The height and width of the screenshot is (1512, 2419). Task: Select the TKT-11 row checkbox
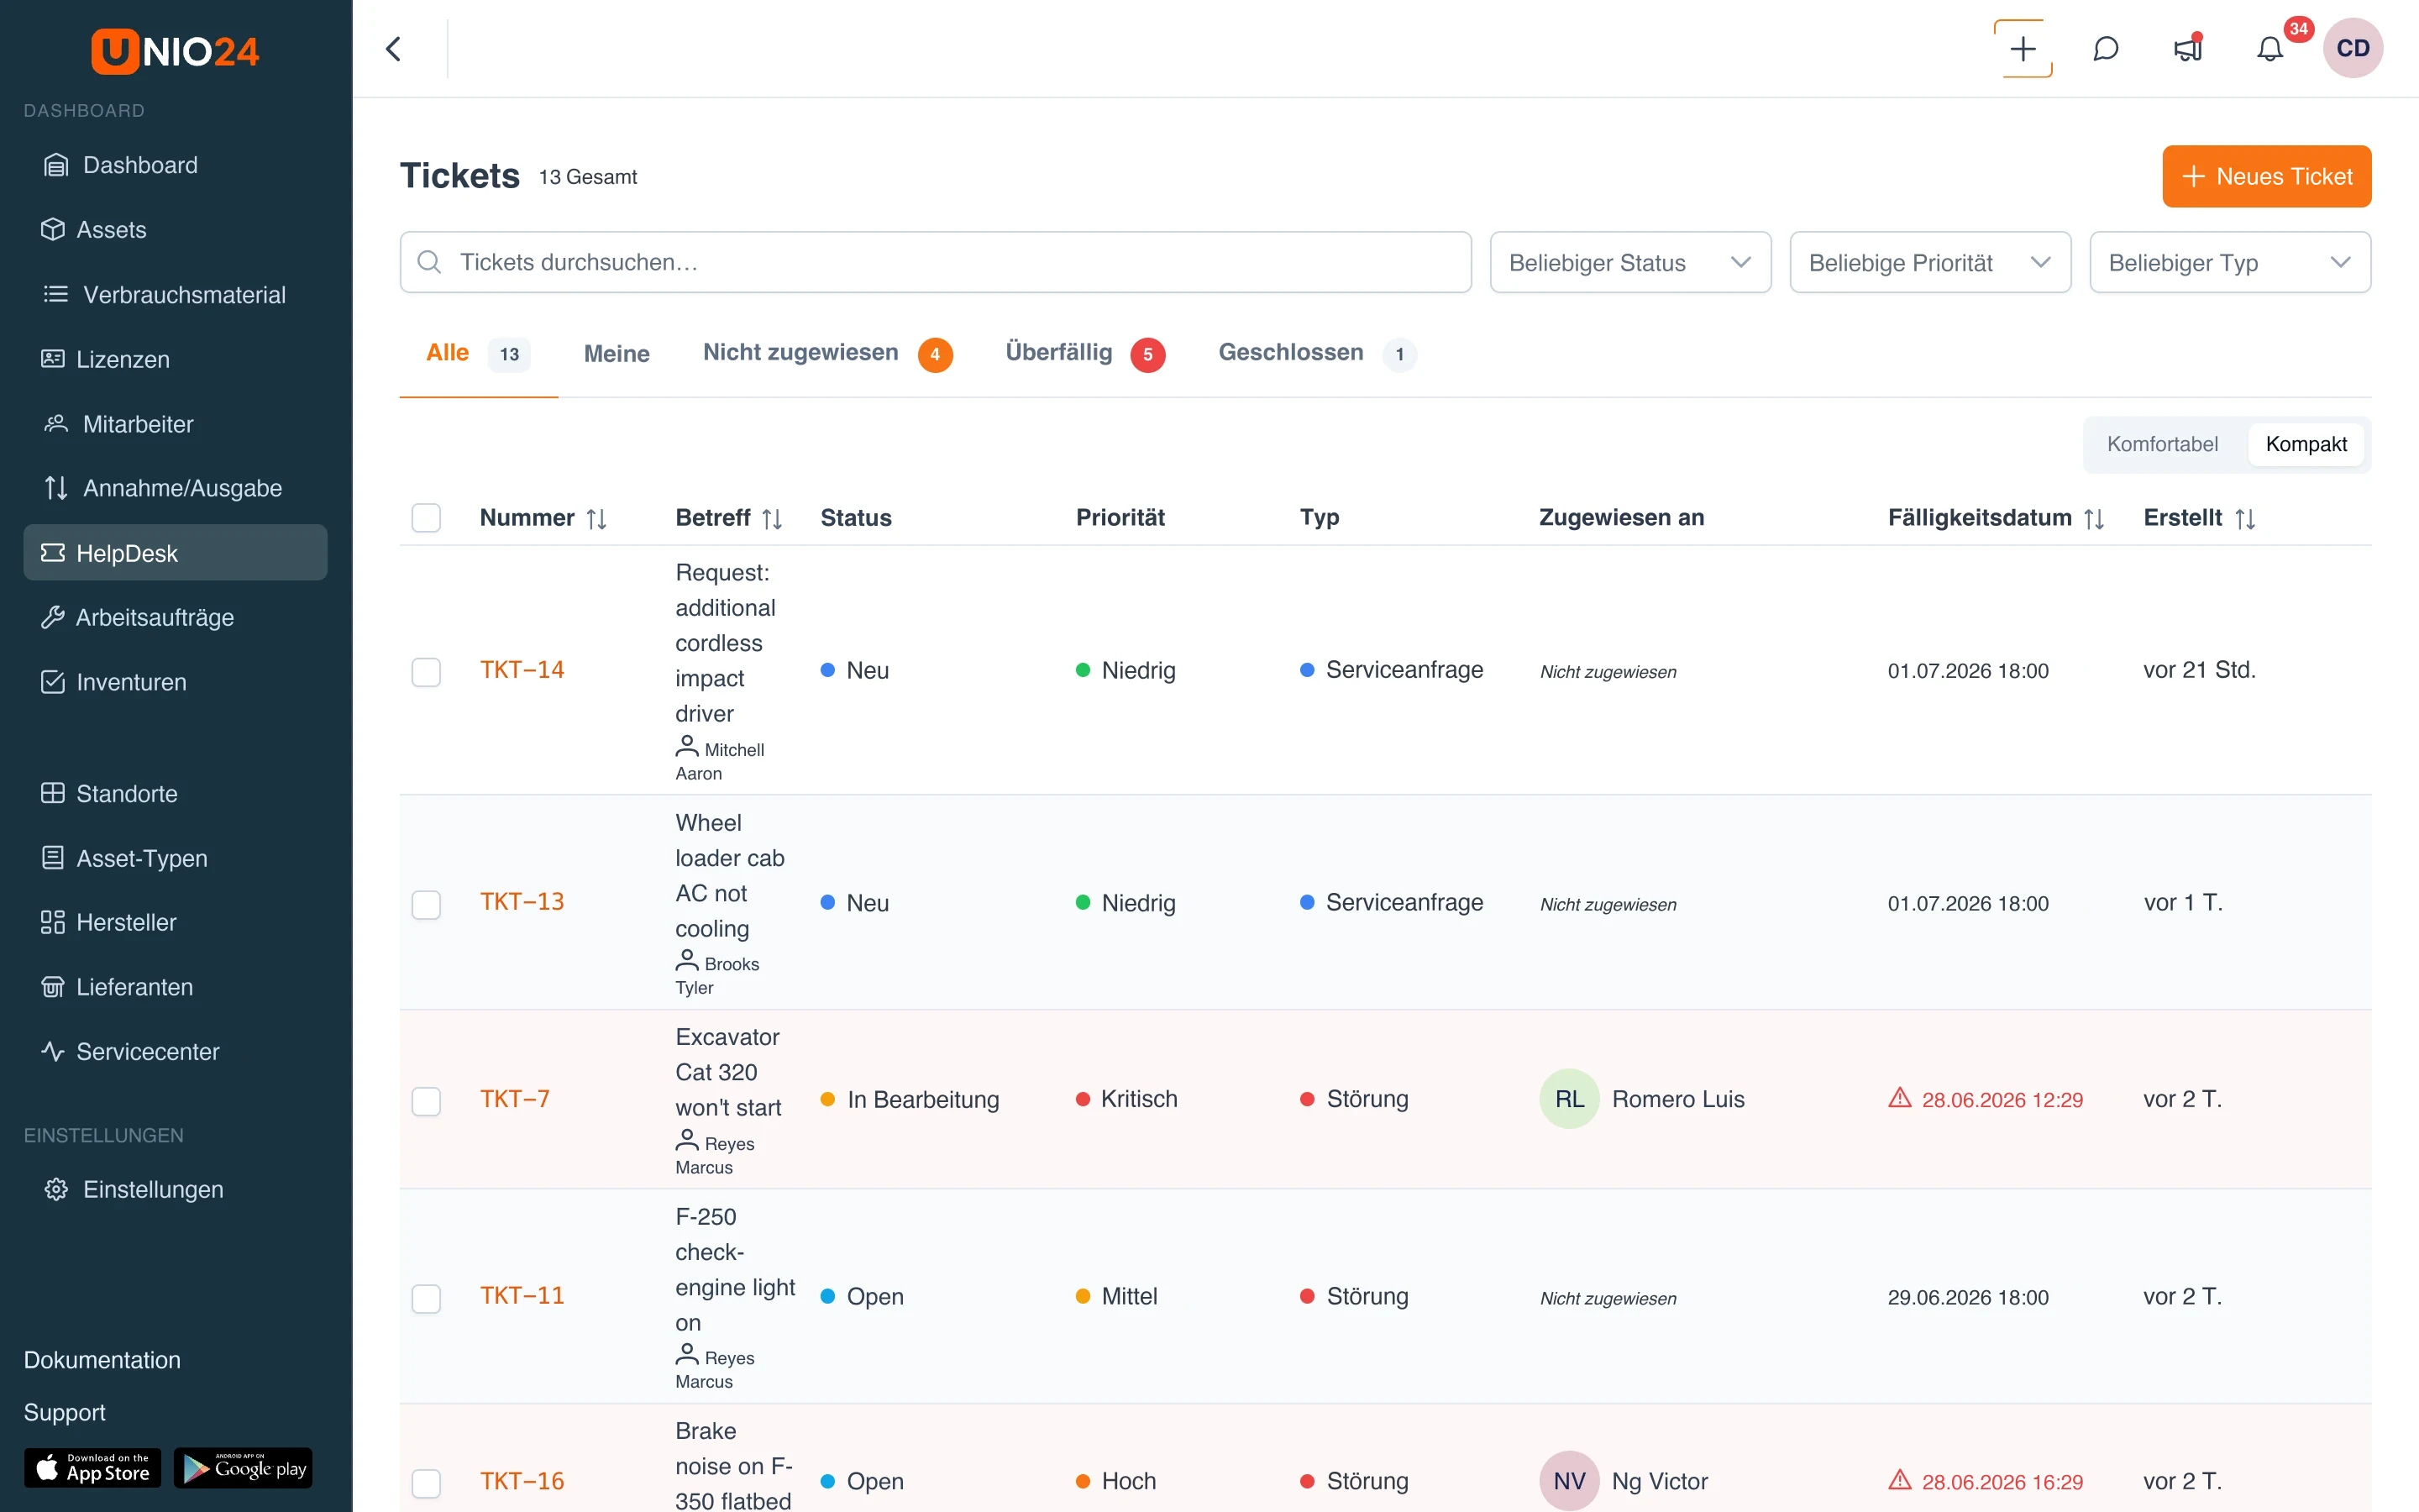(x=427, y=1298)
